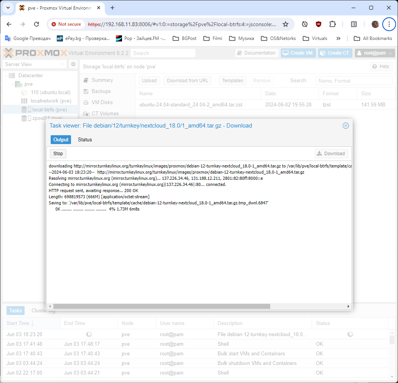Select container 110 (ubuntu.local)
The width and height of the screenshot is (398, 383).
pyautogui.click(x=51, y=93)
